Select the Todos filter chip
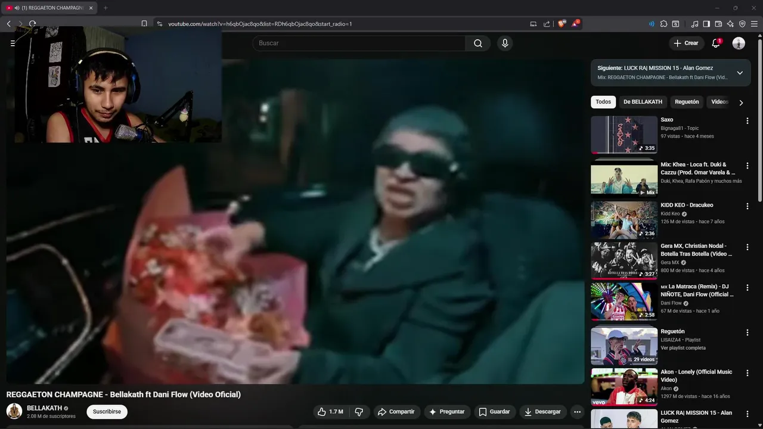 click(603, 102)
